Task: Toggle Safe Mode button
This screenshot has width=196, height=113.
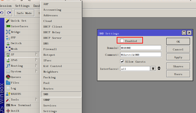Action: click(24, 13)
